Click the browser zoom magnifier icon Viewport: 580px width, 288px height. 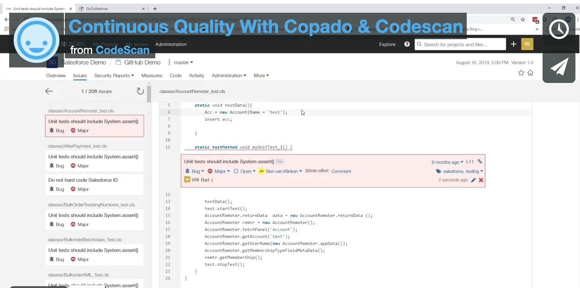pyautogui.click(x=513, y=20)
